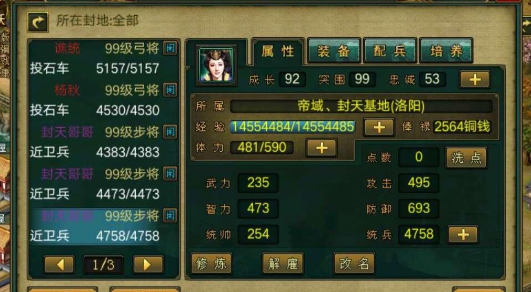Click the general's portrait thumbnail
Viewport: 531px width, 292px height.
216,66
